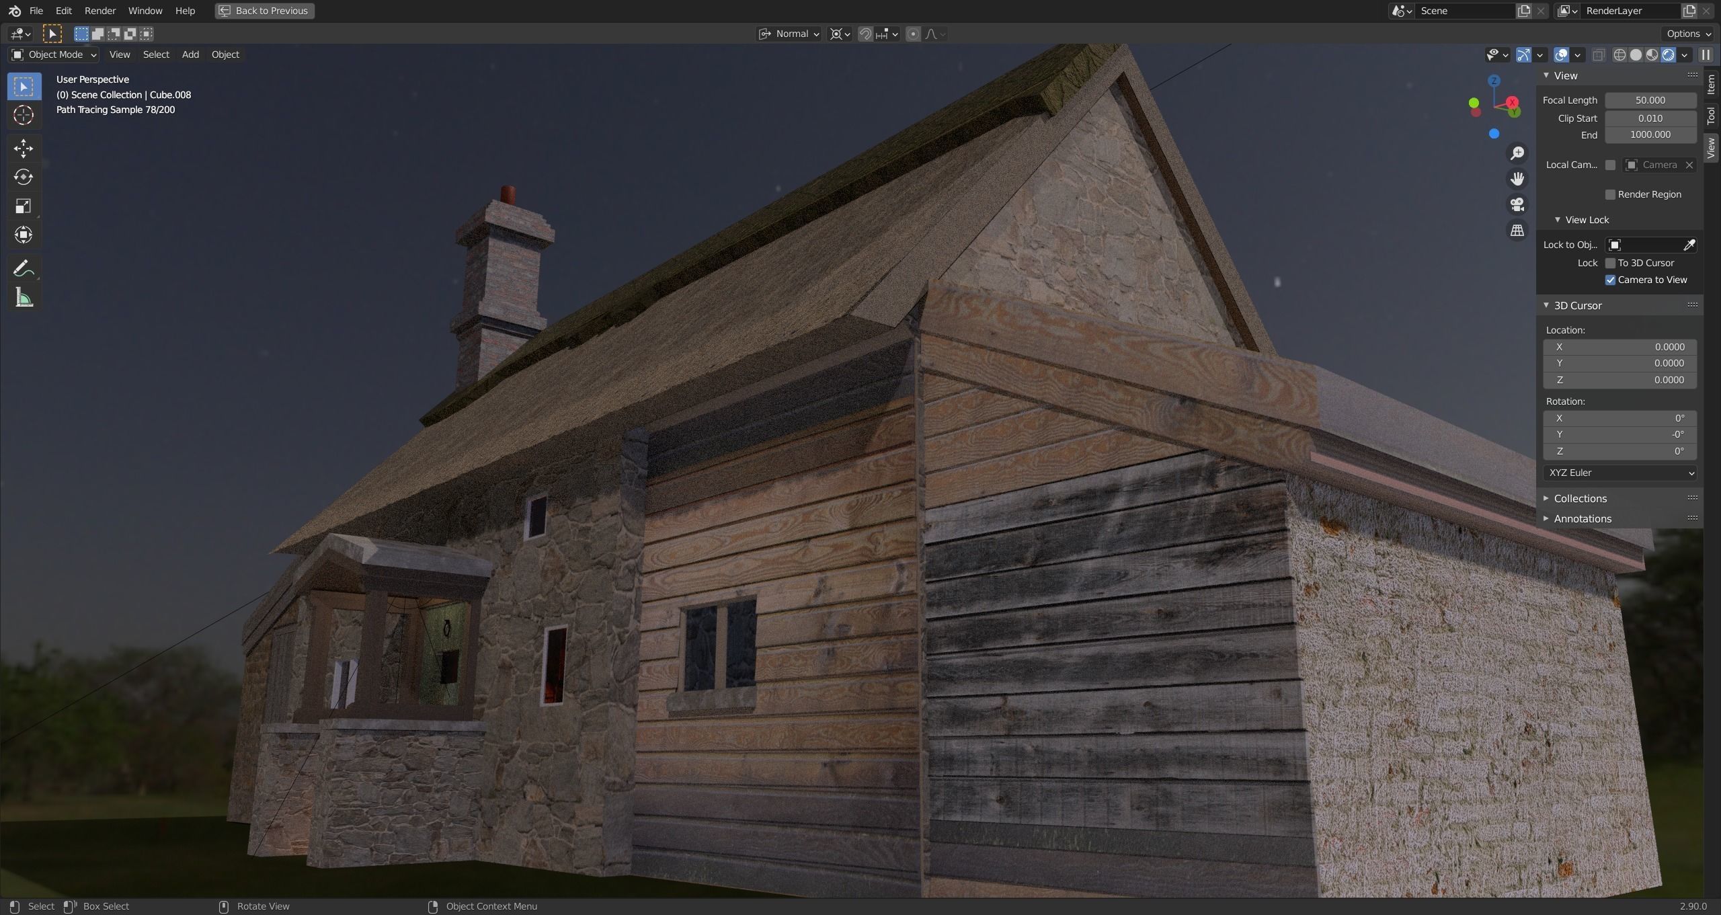This screenshot has height=915, width=1721.
Task: Switch to the Tool sidebar tab
Action: click(1711, 116)
